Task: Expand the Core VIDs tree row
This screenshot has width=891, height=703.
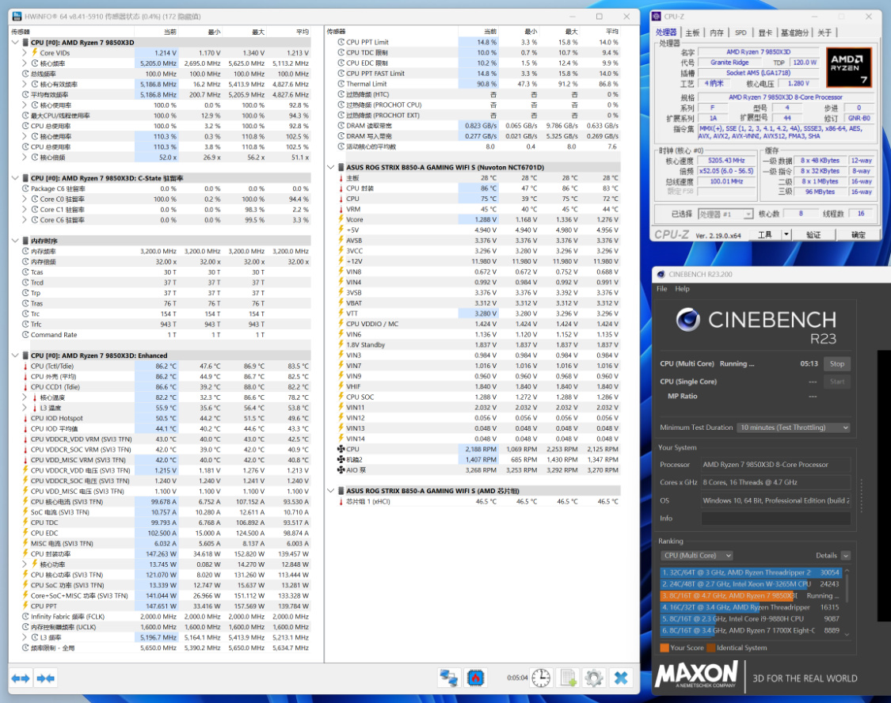Action: tap(25, 53)
